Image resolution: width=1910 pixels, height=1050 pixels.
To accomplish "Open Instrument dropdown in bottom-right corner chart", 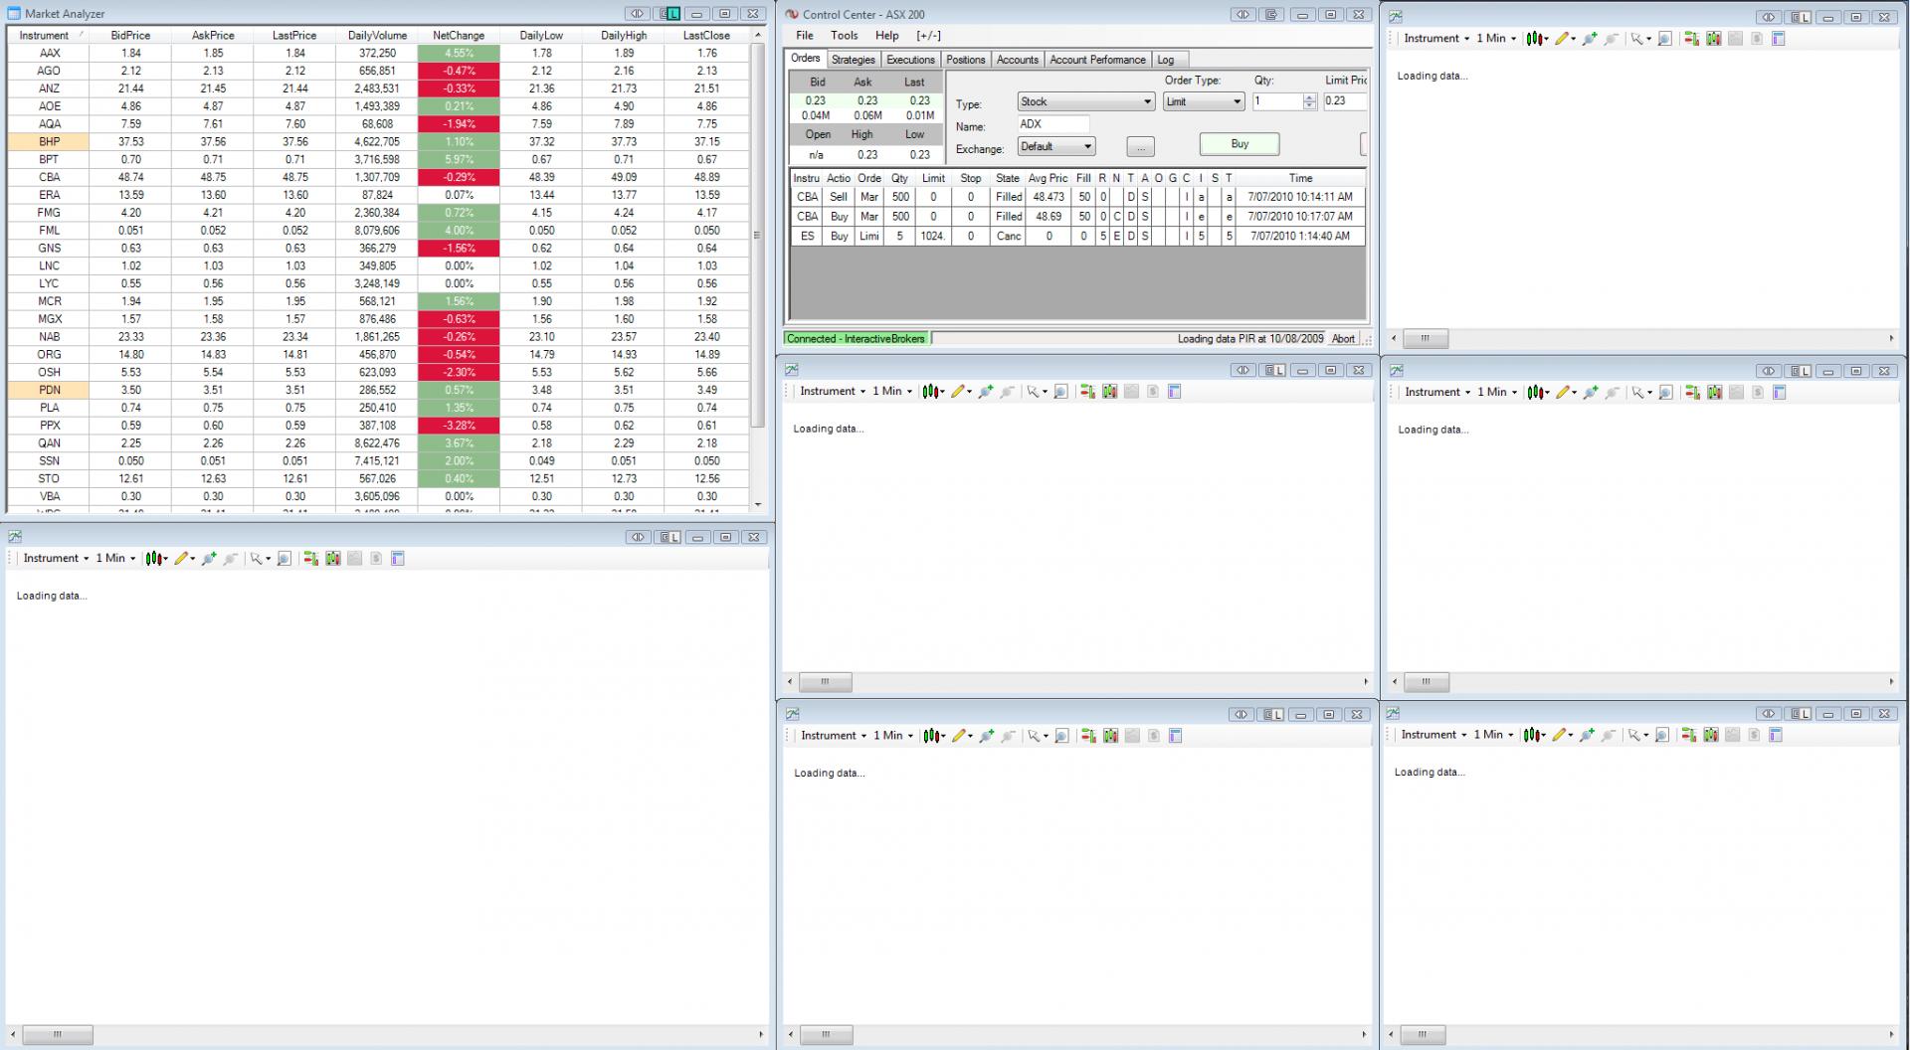I will [1434, 736].
